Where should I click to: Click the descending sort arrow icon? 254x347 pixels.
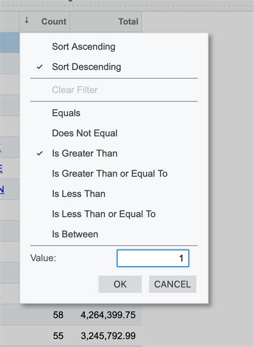pyautogui.click(x=27, y=20)
